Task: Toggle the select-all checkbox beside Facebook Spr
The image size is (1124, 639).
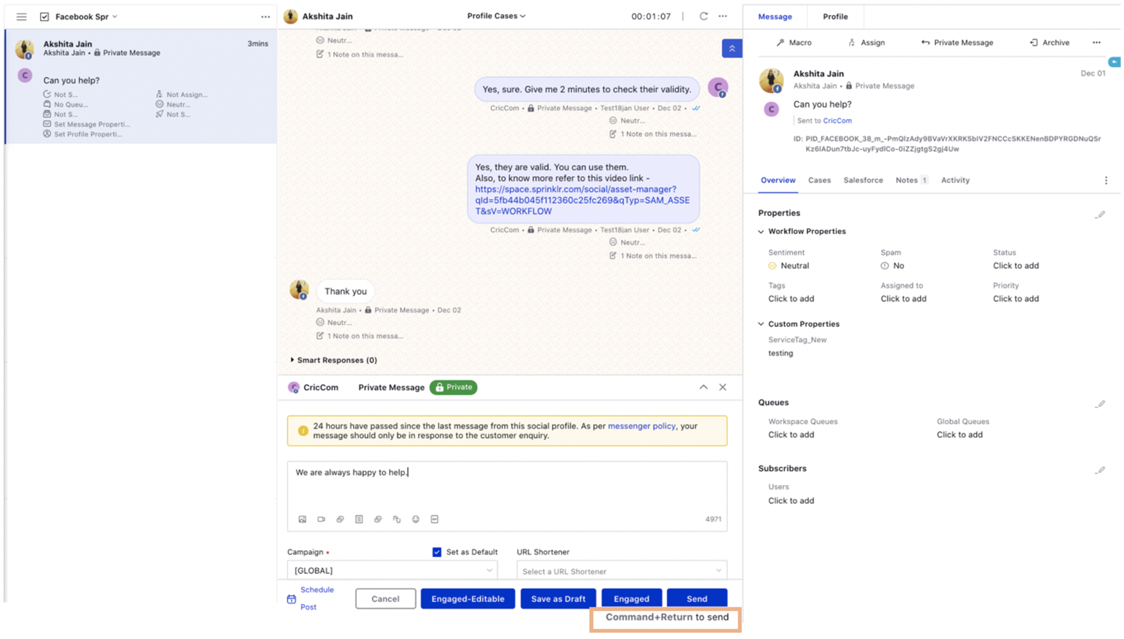Action: pyautogui.click(x=44, y=17)
